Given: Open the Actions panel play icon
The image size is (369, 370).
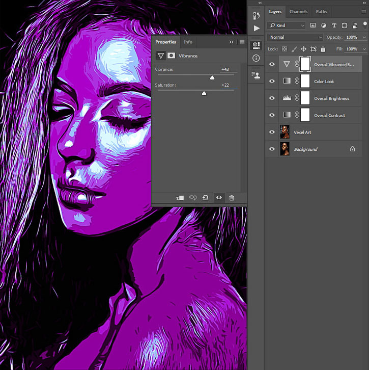Looking at the screenshot, I should (x=257, y=29).
